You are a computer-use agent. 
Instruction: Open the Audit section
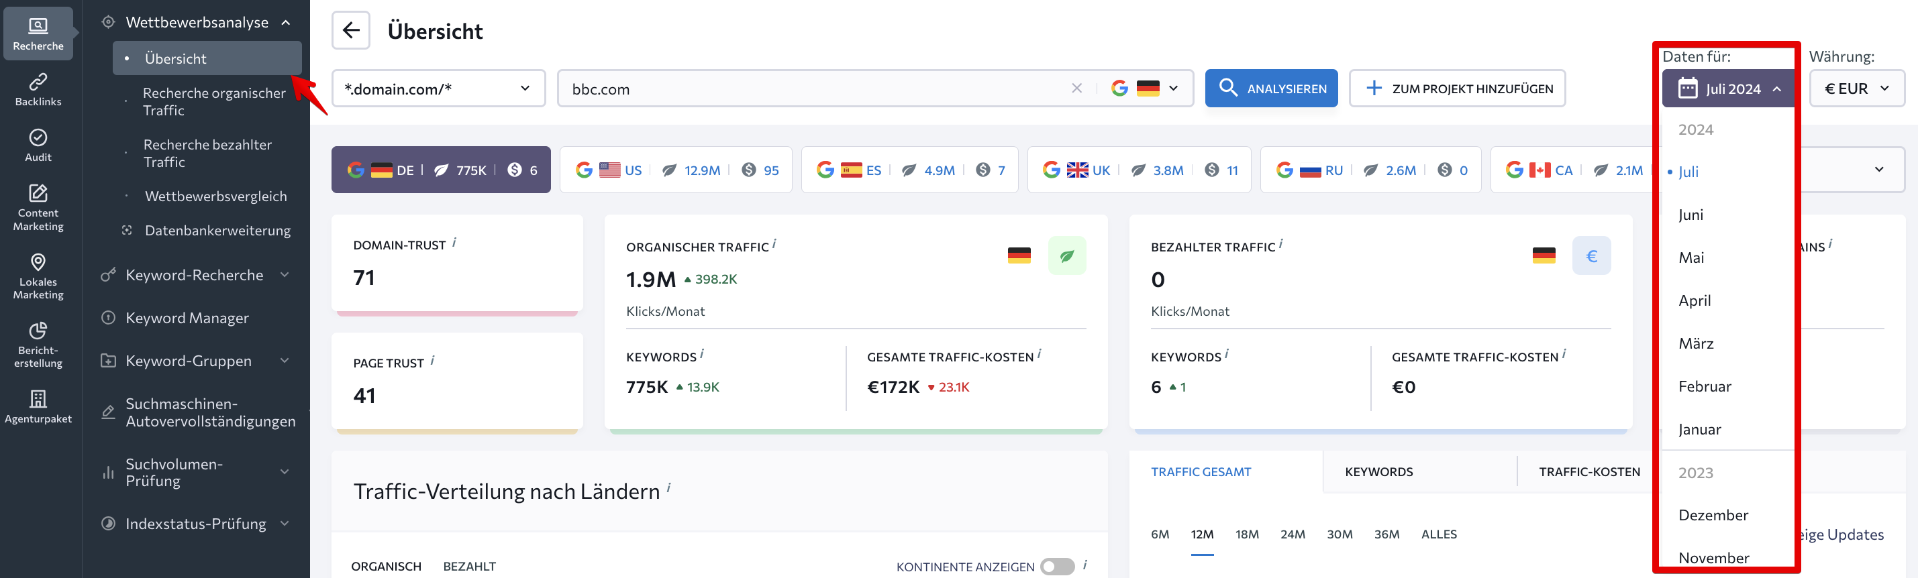point(38,145)
